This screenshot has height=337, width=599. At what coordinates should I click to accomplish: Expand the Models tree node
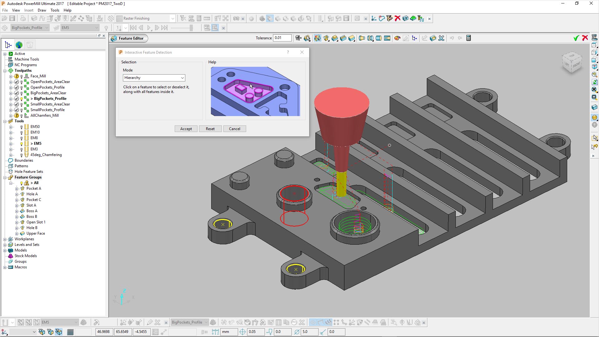pyautogui.click(x=5, y=251)
